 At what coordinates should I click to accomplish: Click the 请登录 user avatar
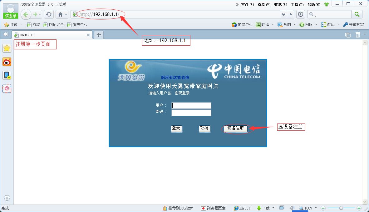10,11
